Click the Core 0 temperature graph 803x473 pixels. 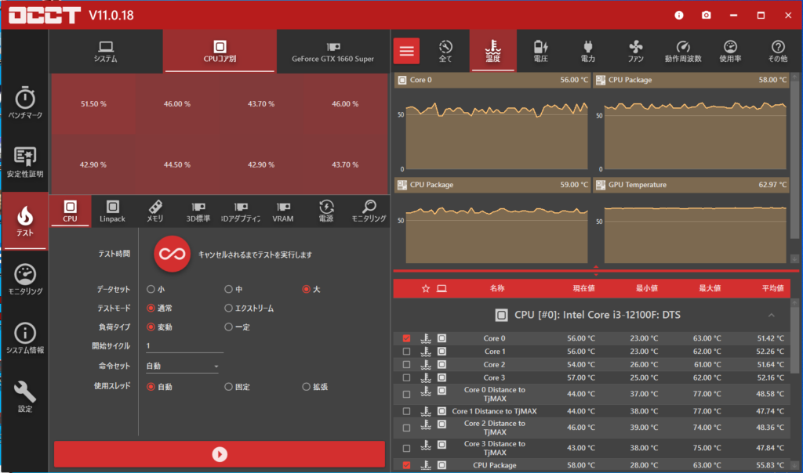(492, 129)
